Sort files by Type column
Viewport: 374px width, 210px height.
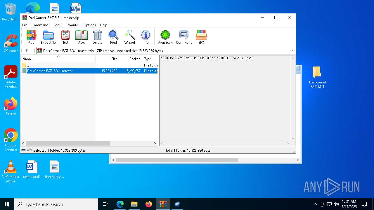pyautogui.click(x=150, y=59)
